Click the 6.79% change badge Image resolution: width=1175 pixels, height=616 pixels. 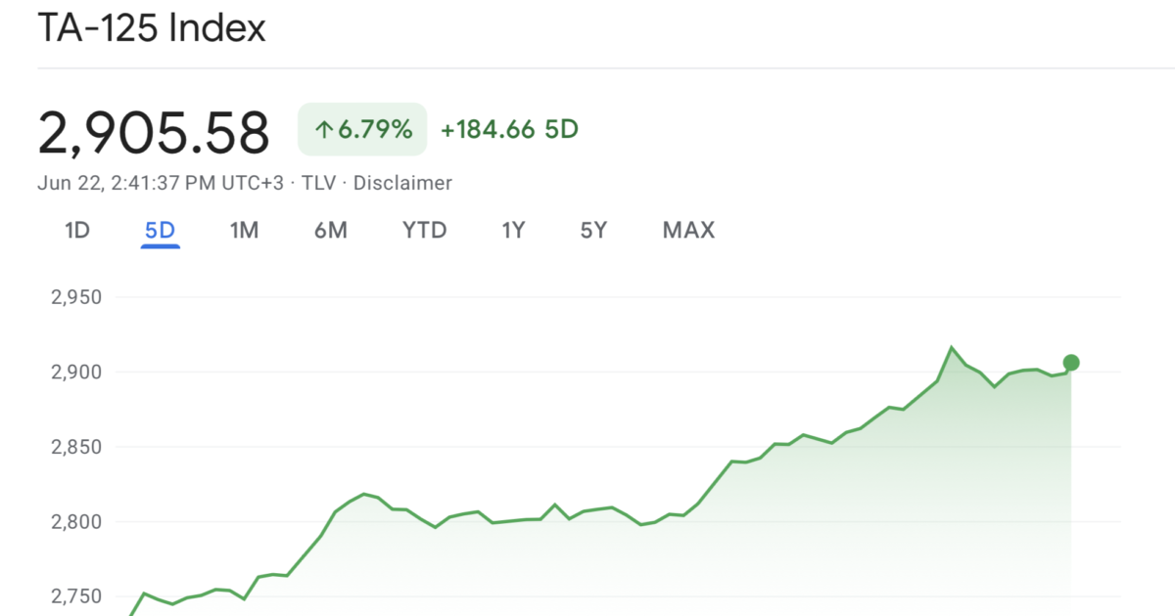[x=362, y=129]
